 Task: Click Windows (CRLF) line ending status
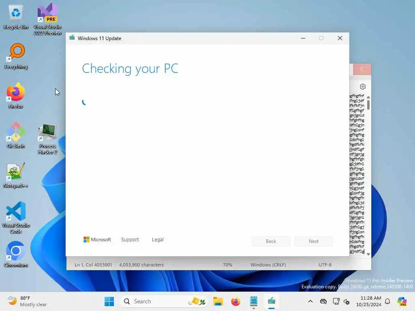click(x=268, y=265)
